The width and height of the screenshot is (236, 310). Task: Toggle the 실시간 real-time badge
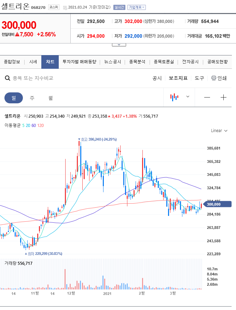pyautogui.click(x=119, y=7)
